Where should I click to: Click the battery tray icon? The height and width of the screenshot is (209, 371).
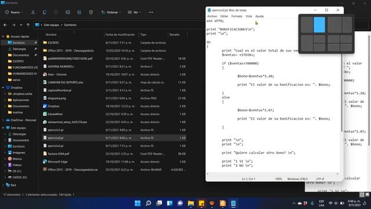point(342,203)
